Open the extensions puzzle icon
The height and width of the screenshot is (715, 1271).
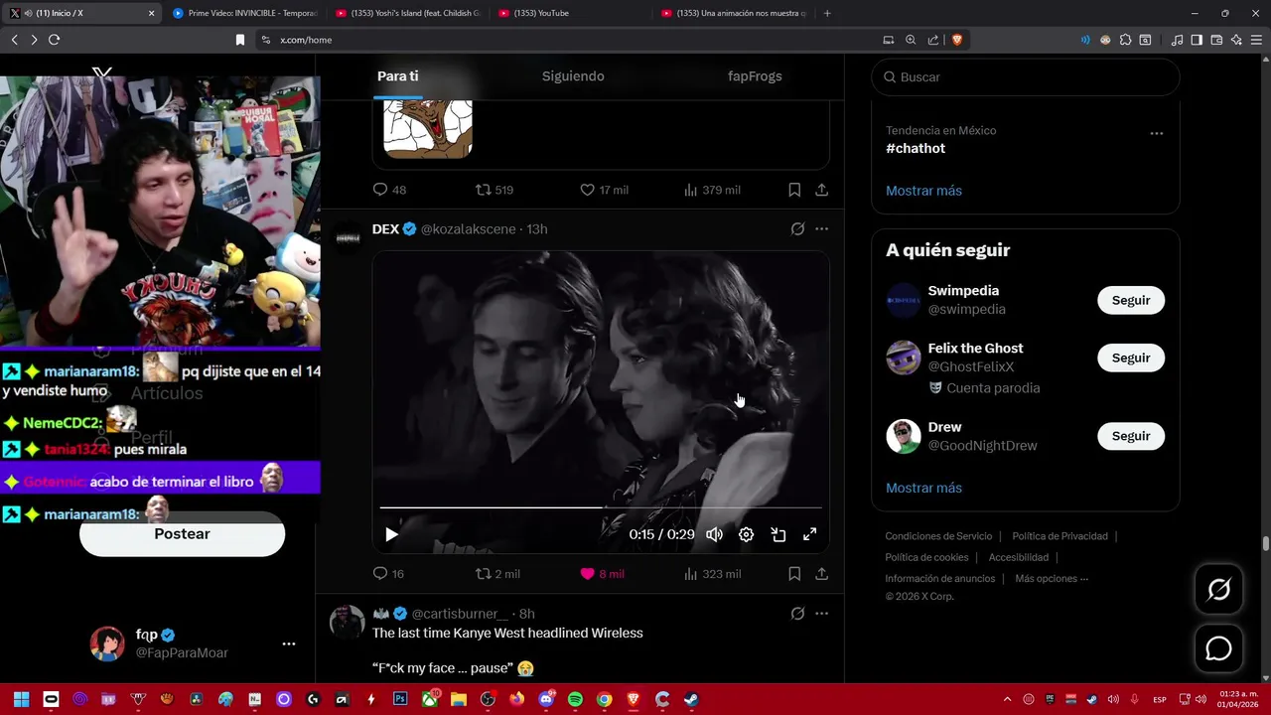tap(1125, 40)
